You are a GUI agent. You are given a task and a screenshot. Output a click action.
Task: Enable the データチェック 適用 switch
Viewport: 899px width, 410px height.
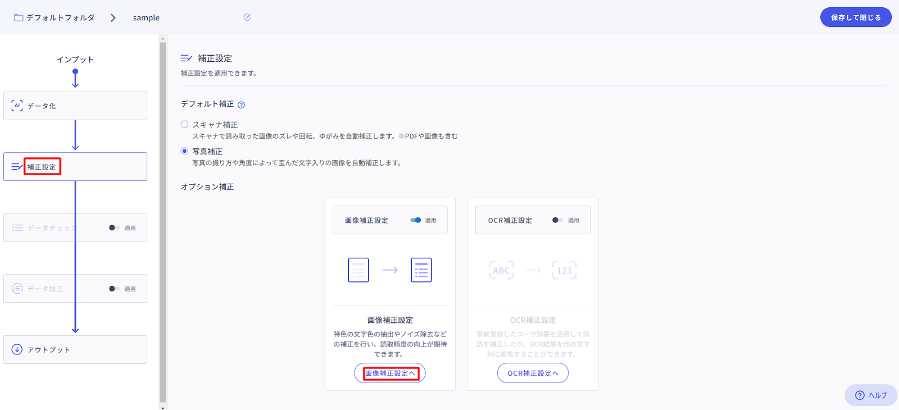click(x=114, y=227)
